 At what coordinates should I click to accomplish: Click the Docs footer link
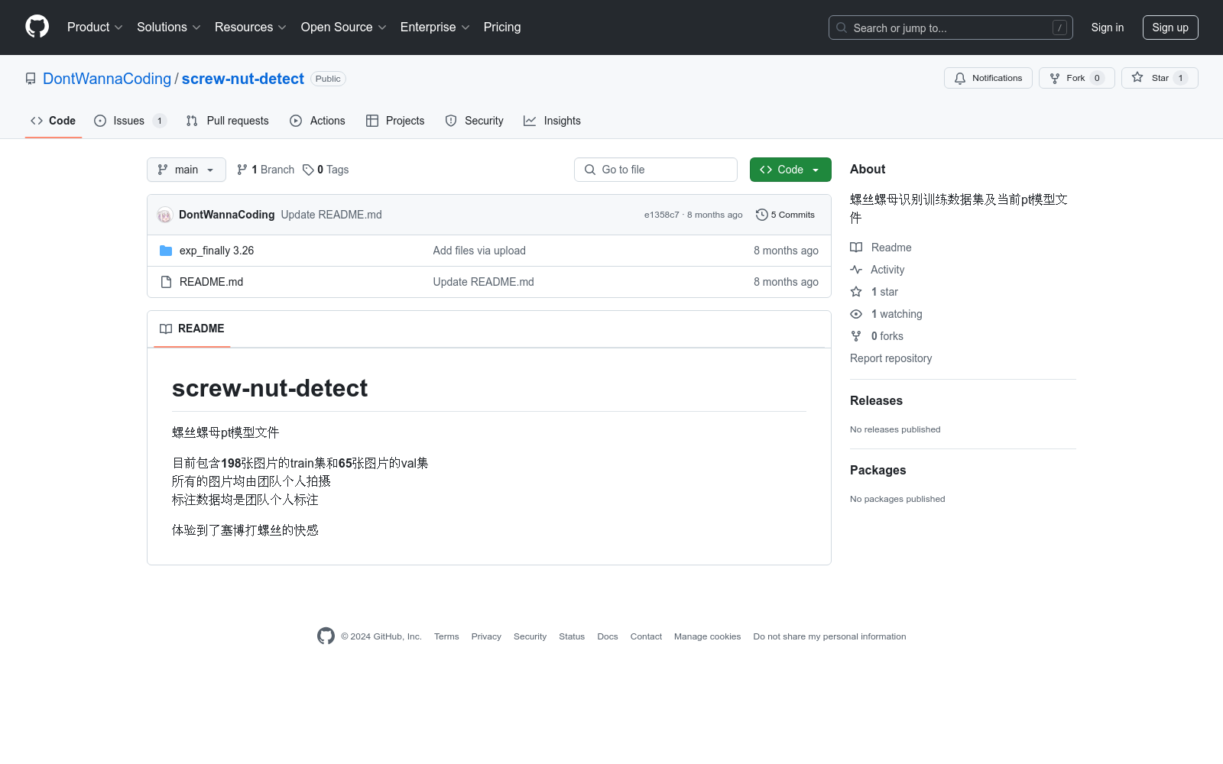click(x=608, y=636)
